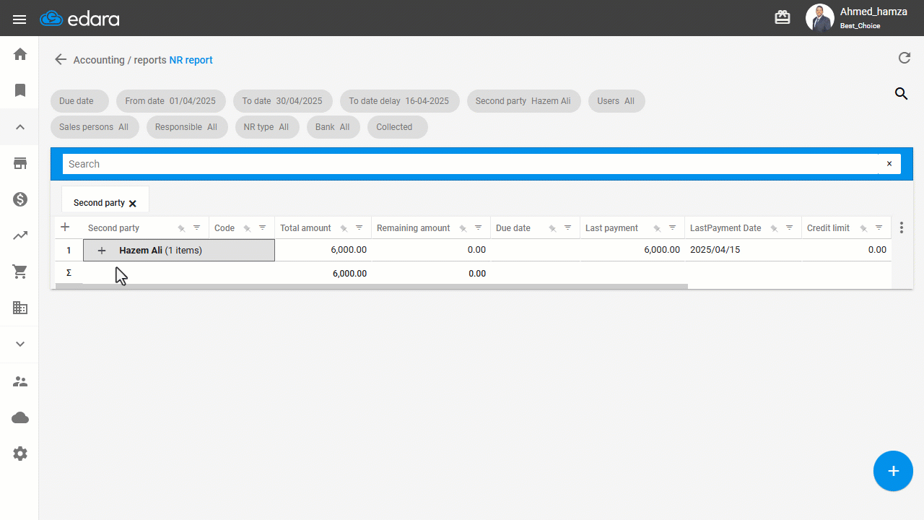
Task: Click the Accounting / reports breadcrumb
Action: (120, 60)
